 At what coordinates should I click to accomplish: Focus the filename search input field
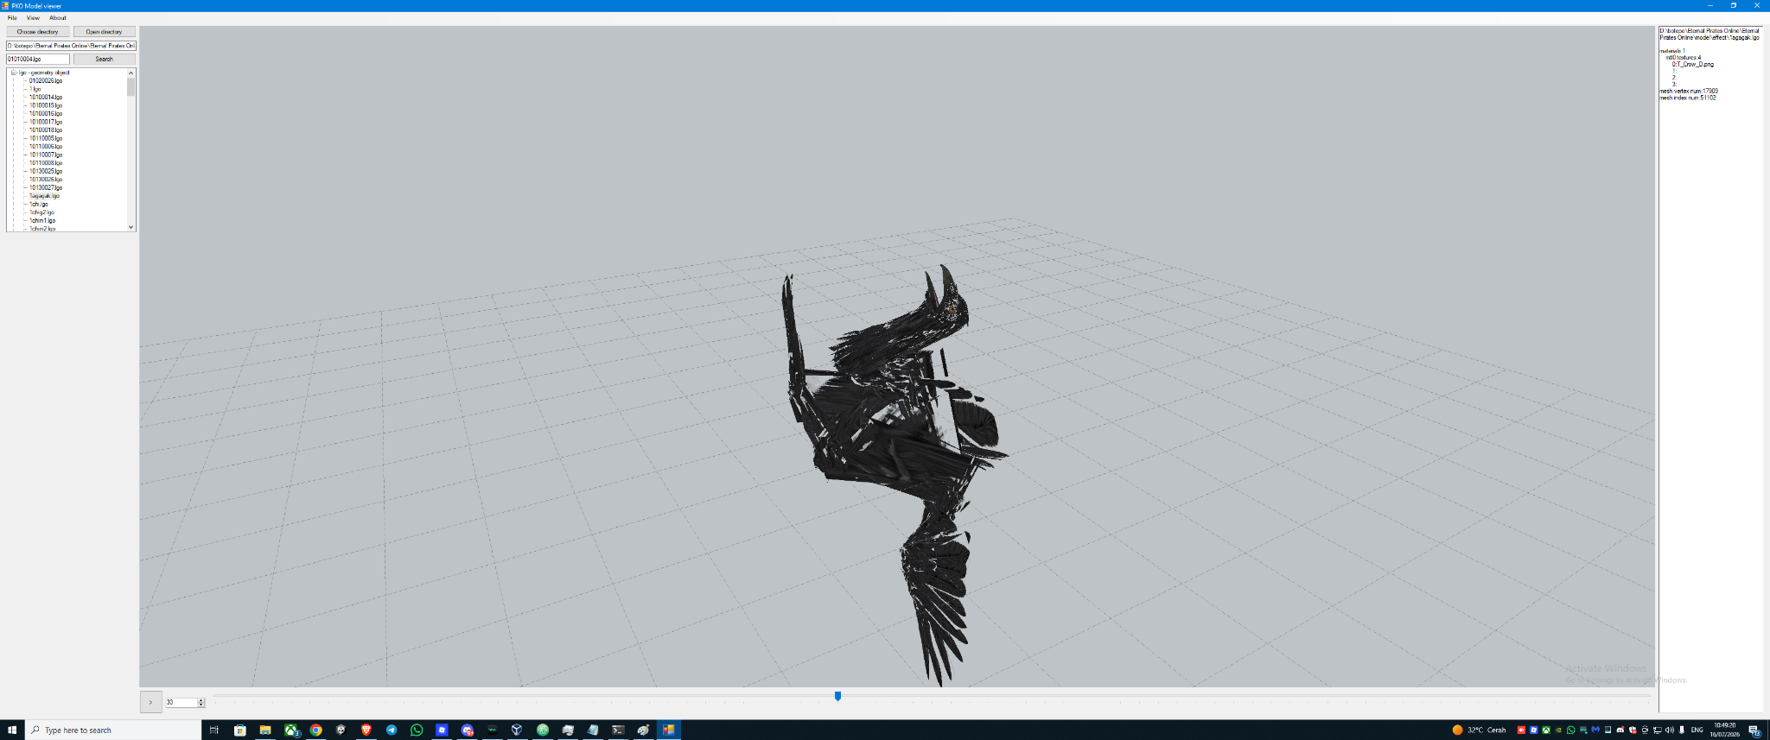coord(38,60)
